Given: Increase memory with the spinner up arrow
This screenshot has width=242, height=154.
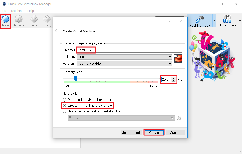Looking at the screenshot, I should pos(174,79).
